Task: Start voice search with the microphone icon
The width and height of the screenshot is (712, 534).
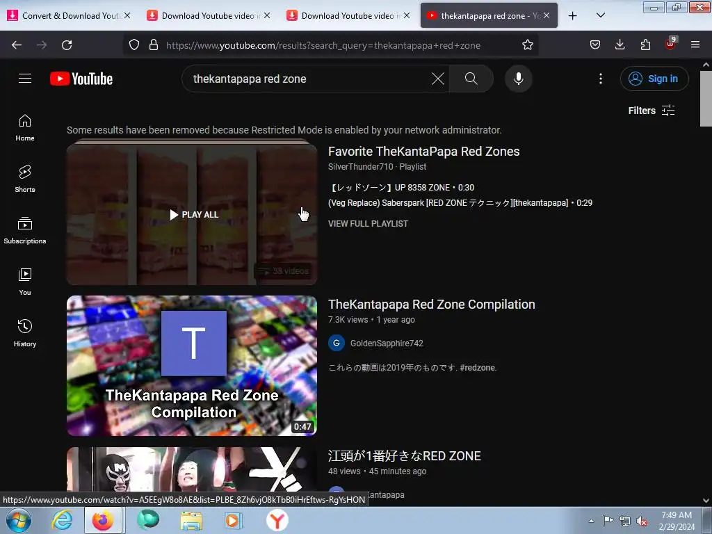Action: pyautogui.click(x=518, y=79)
